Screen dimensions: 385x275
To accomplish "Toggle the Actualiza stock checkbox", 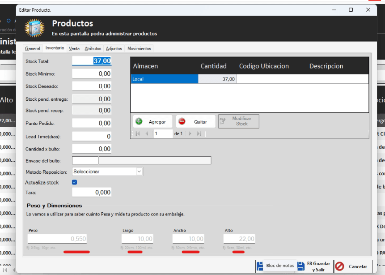I will coord(75,182).
